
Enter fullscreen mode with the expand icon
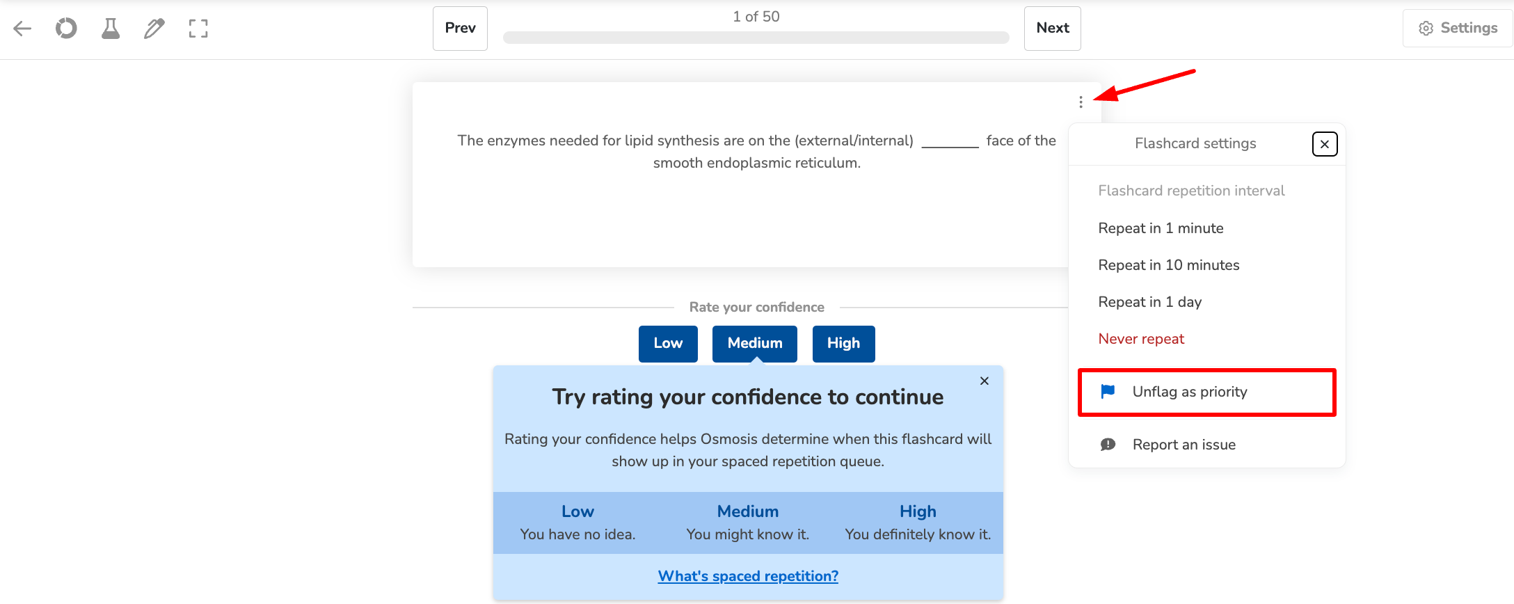point(198,29)
